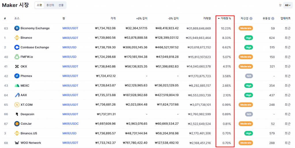The width and height of the screenshot is (295, 148).
Task: Click the Phemex logo icon
Action: pyautogui.click(x=17, y=76)
